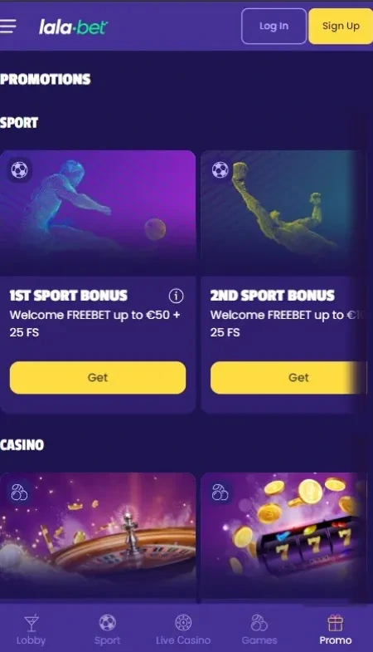
Task: Click cherries icon on slots casino card
Action: coord(220,493)
